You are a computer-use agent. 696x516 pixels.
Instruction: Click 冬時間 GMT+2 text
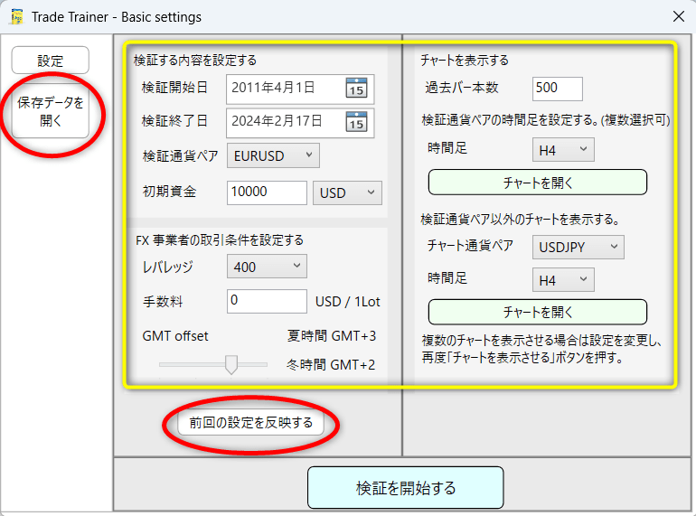click(331, 365)
